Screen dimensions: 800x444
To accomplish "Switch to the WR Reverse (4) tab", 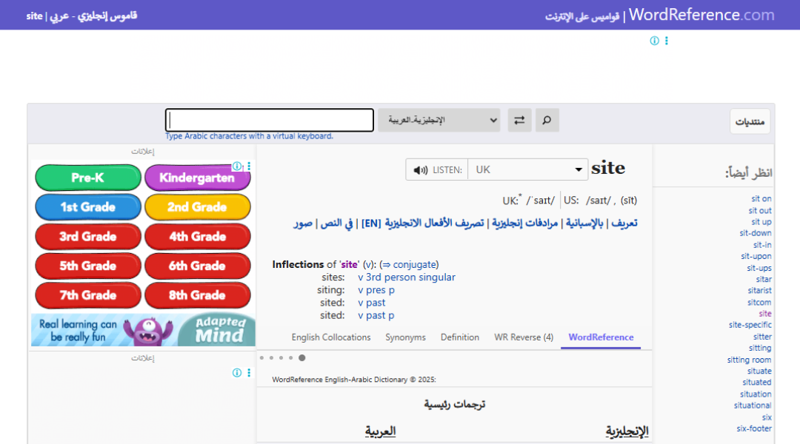I will click(524, 337).
